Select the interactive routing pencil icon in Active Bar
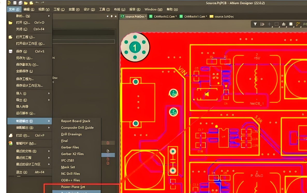Screen dimensions: 307x193 298,24
